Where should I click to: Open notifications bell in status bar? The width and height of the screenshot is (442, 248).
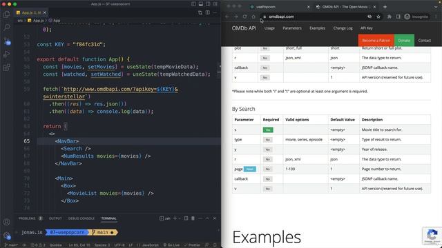(x=215, y=245)
